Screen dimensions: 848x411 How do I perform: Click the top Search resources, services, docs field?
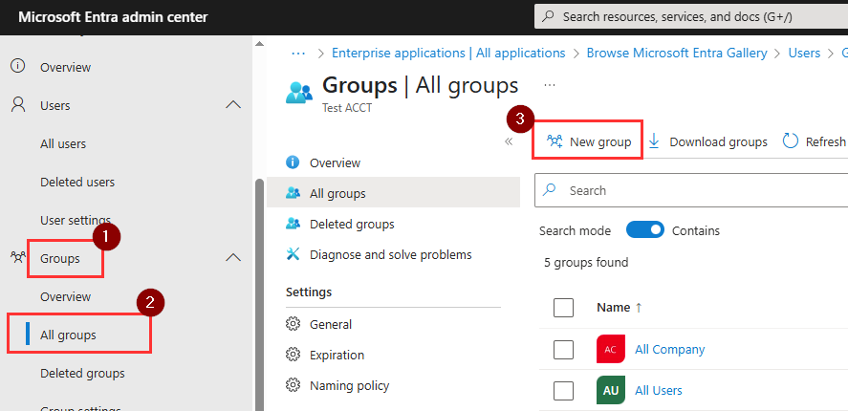coord(691,17)
